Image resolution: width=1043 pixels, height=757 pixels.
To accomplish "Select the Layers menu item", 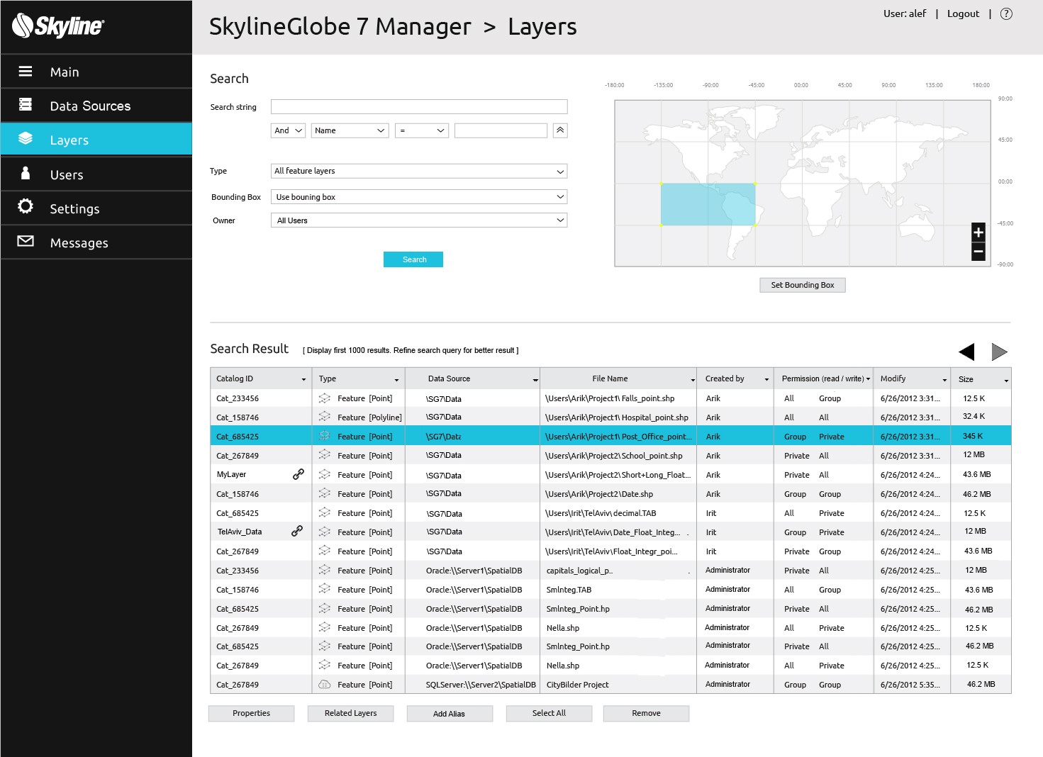I will click(x=96, y=140).
